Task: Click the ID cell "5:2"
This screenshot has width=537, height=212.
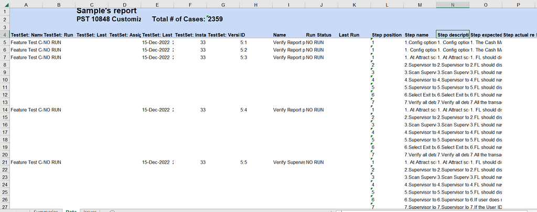Action: [256, 50]
